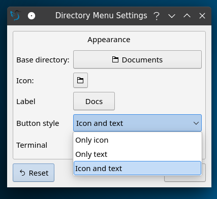The width and height of the screenshot is (217, 199).
Task: Click the Reset button
Action: (x=34, y=173)
